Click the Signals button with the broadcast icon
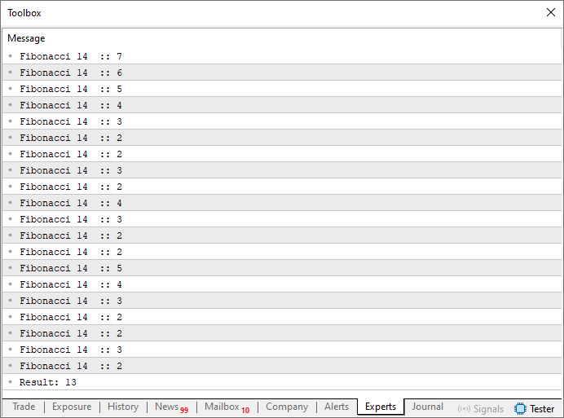Viewport: 564px width, 418px height. [x=481, y=409]
